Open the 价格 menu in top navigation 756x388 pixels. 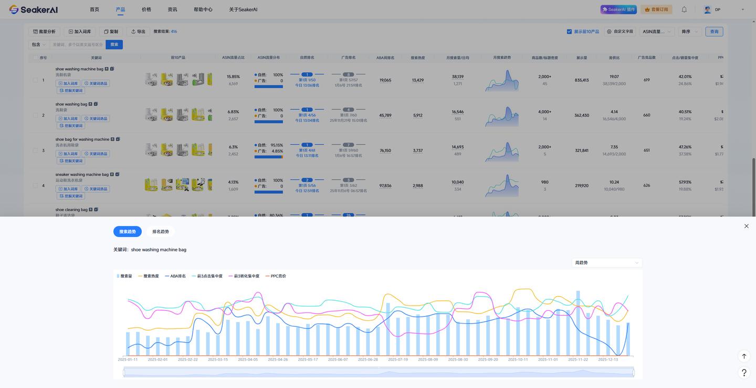coord(146,9)
